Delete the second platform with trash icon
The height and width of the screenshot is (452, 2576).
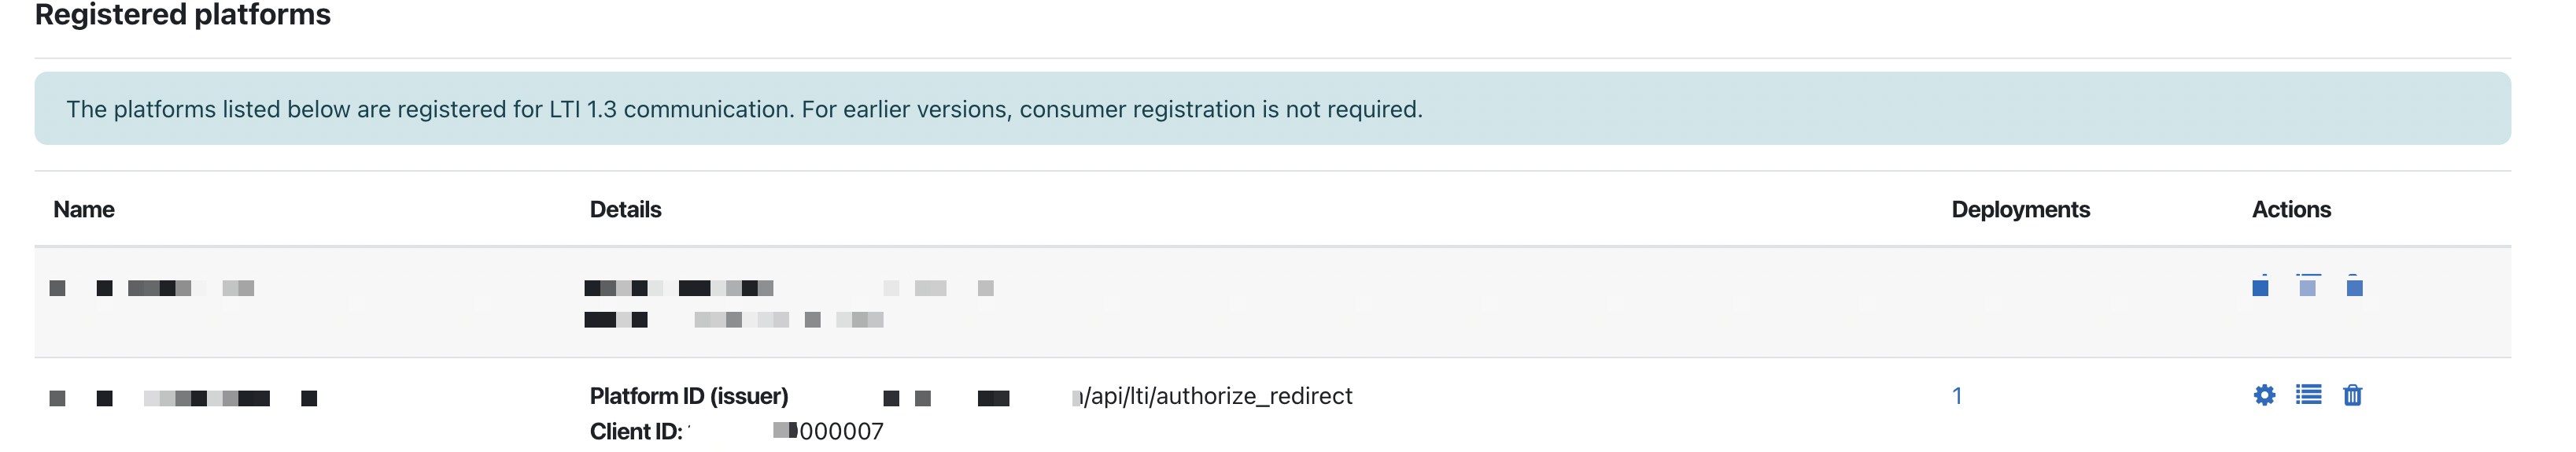[2352, 395]
